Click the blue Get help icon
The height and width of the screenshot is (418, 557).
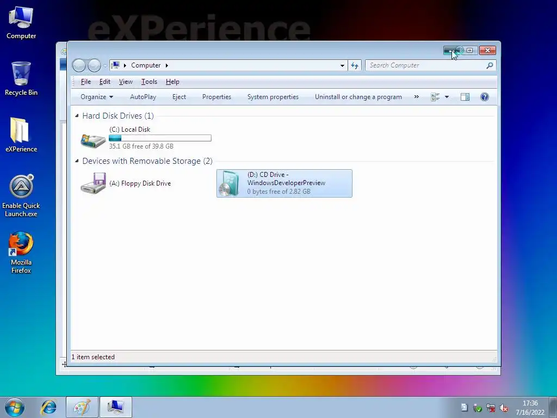(485, 97)
